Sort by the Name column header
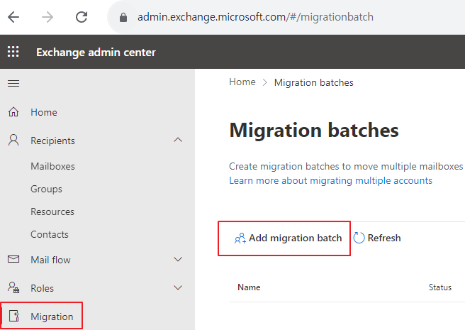Image resolution: width=465 pixels, height=330 pixels. point(249,287)
